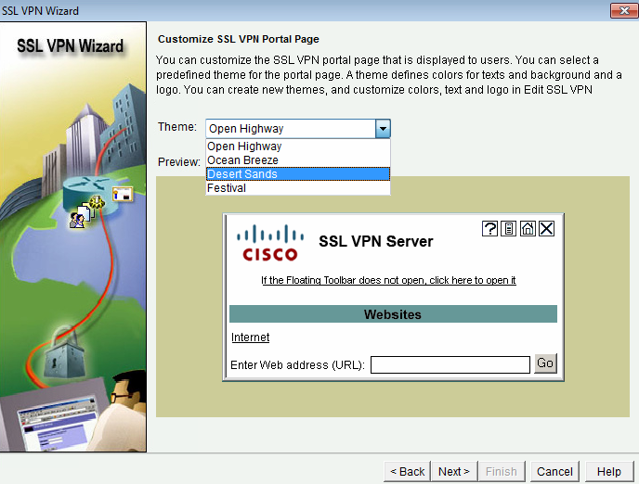Open Help for this wizard
The width and height of the screenshot is (639, 484).
click(609, 471)
